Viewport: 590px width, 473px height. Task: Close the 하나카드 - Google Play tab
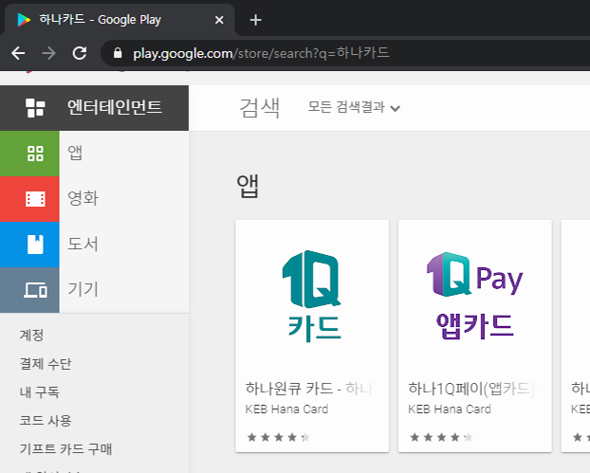(x=219, y=20)
